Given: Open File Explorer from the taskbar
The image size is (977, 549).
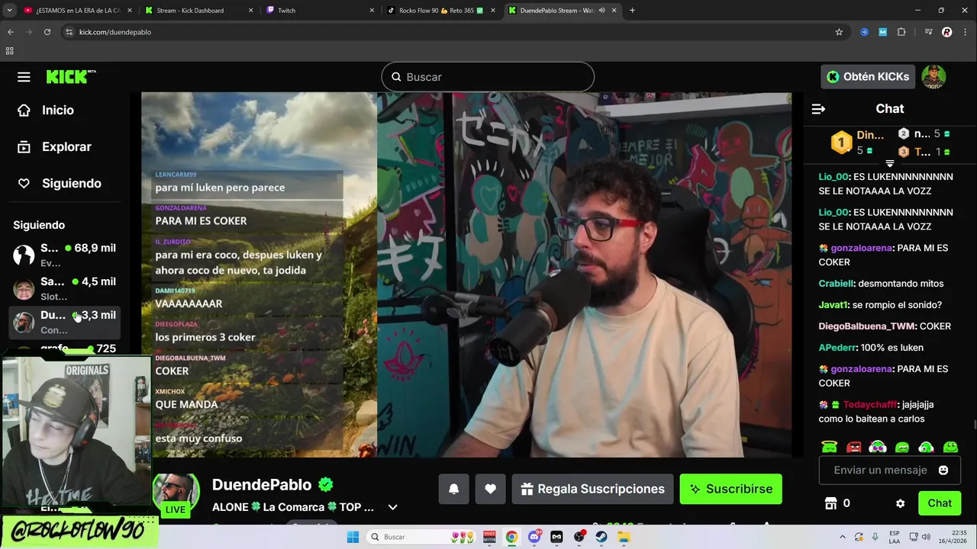Looking at the screenshot, I should (x=624, y=537).
